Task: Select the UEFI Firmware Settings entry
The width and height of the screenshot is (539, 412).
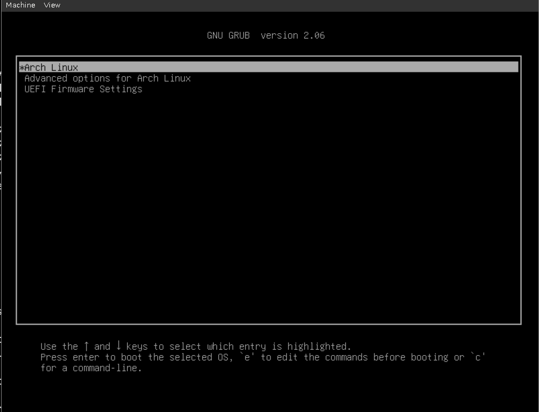Action: (x=83, y=90)
